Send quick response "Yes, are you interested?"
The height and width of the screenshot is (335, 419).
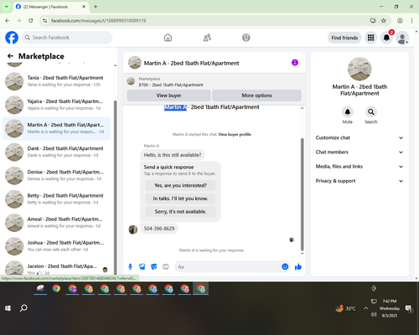pyautogui.click(x=180, y=185)
